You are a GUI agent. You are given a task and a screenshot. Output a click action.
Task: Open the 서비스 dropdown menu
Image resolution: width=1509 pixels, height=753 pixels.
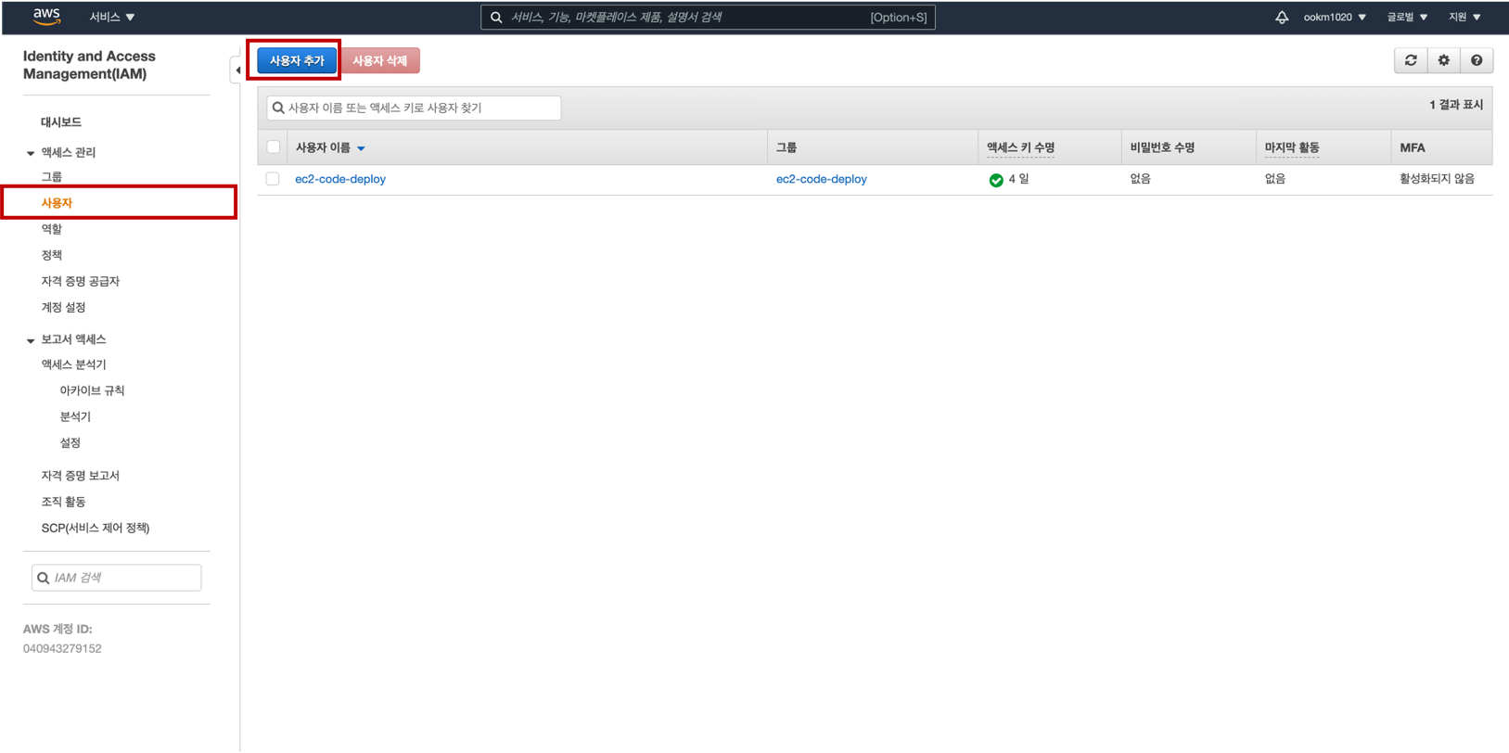click(x=112, y=17)
